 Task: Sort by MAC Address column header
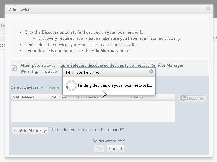[x=24, y=97]
